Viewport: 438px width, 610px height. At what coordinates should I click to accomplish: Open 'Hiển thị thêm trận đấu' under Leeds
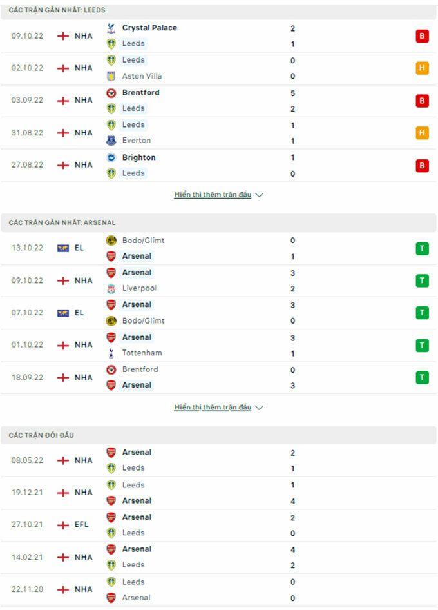(213, 195)
